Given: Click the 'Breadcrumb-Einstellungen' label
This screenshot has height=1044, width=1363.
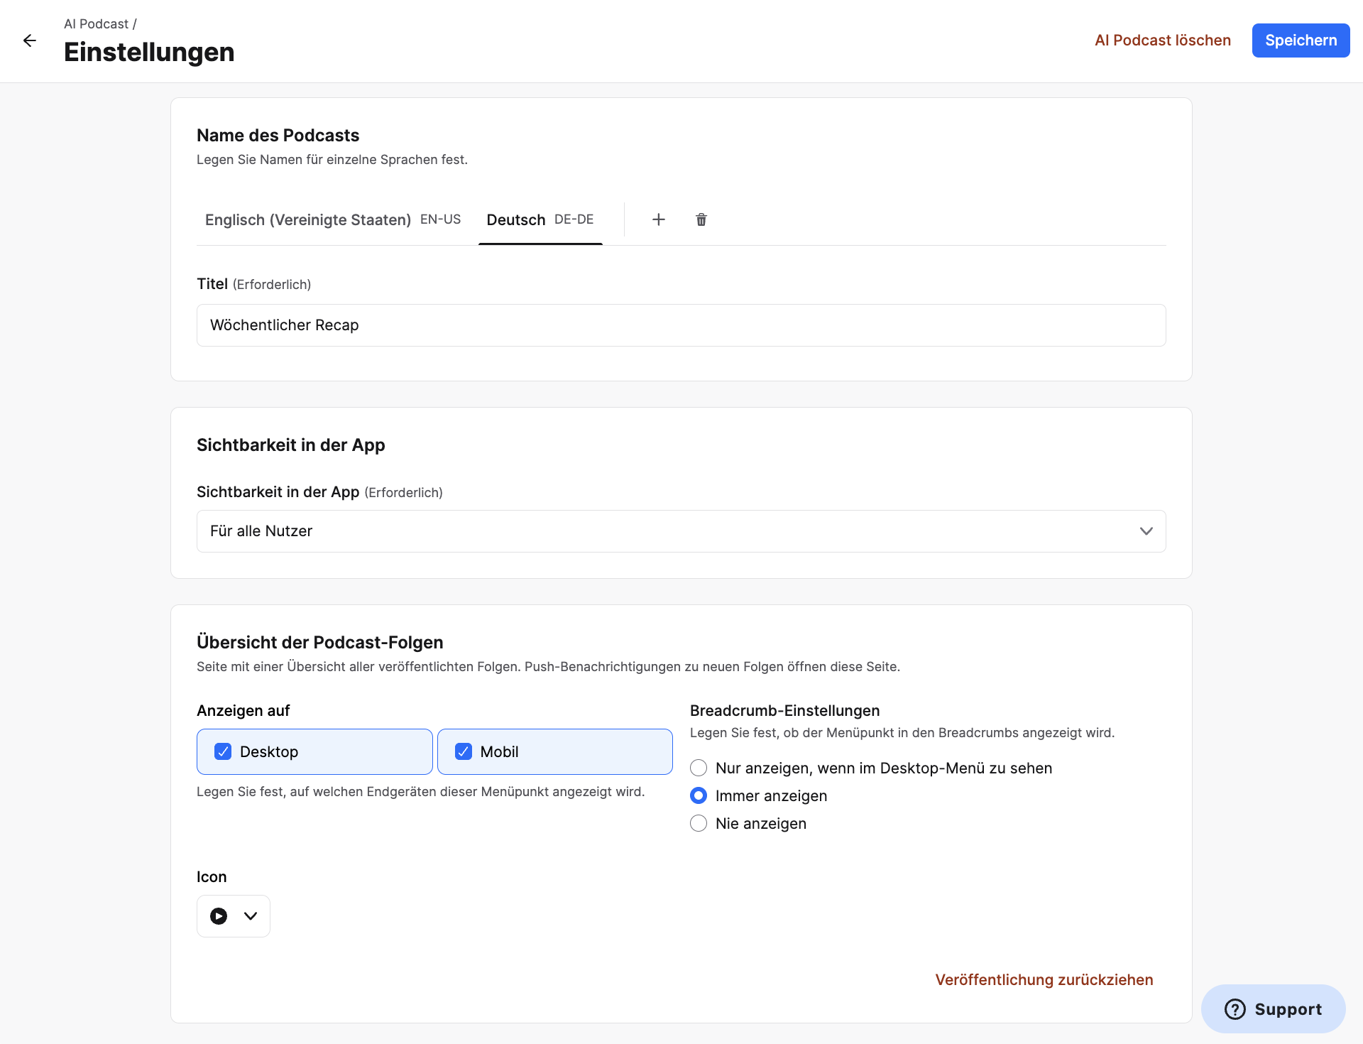Looking at the screenshot, I should point(785,710).
